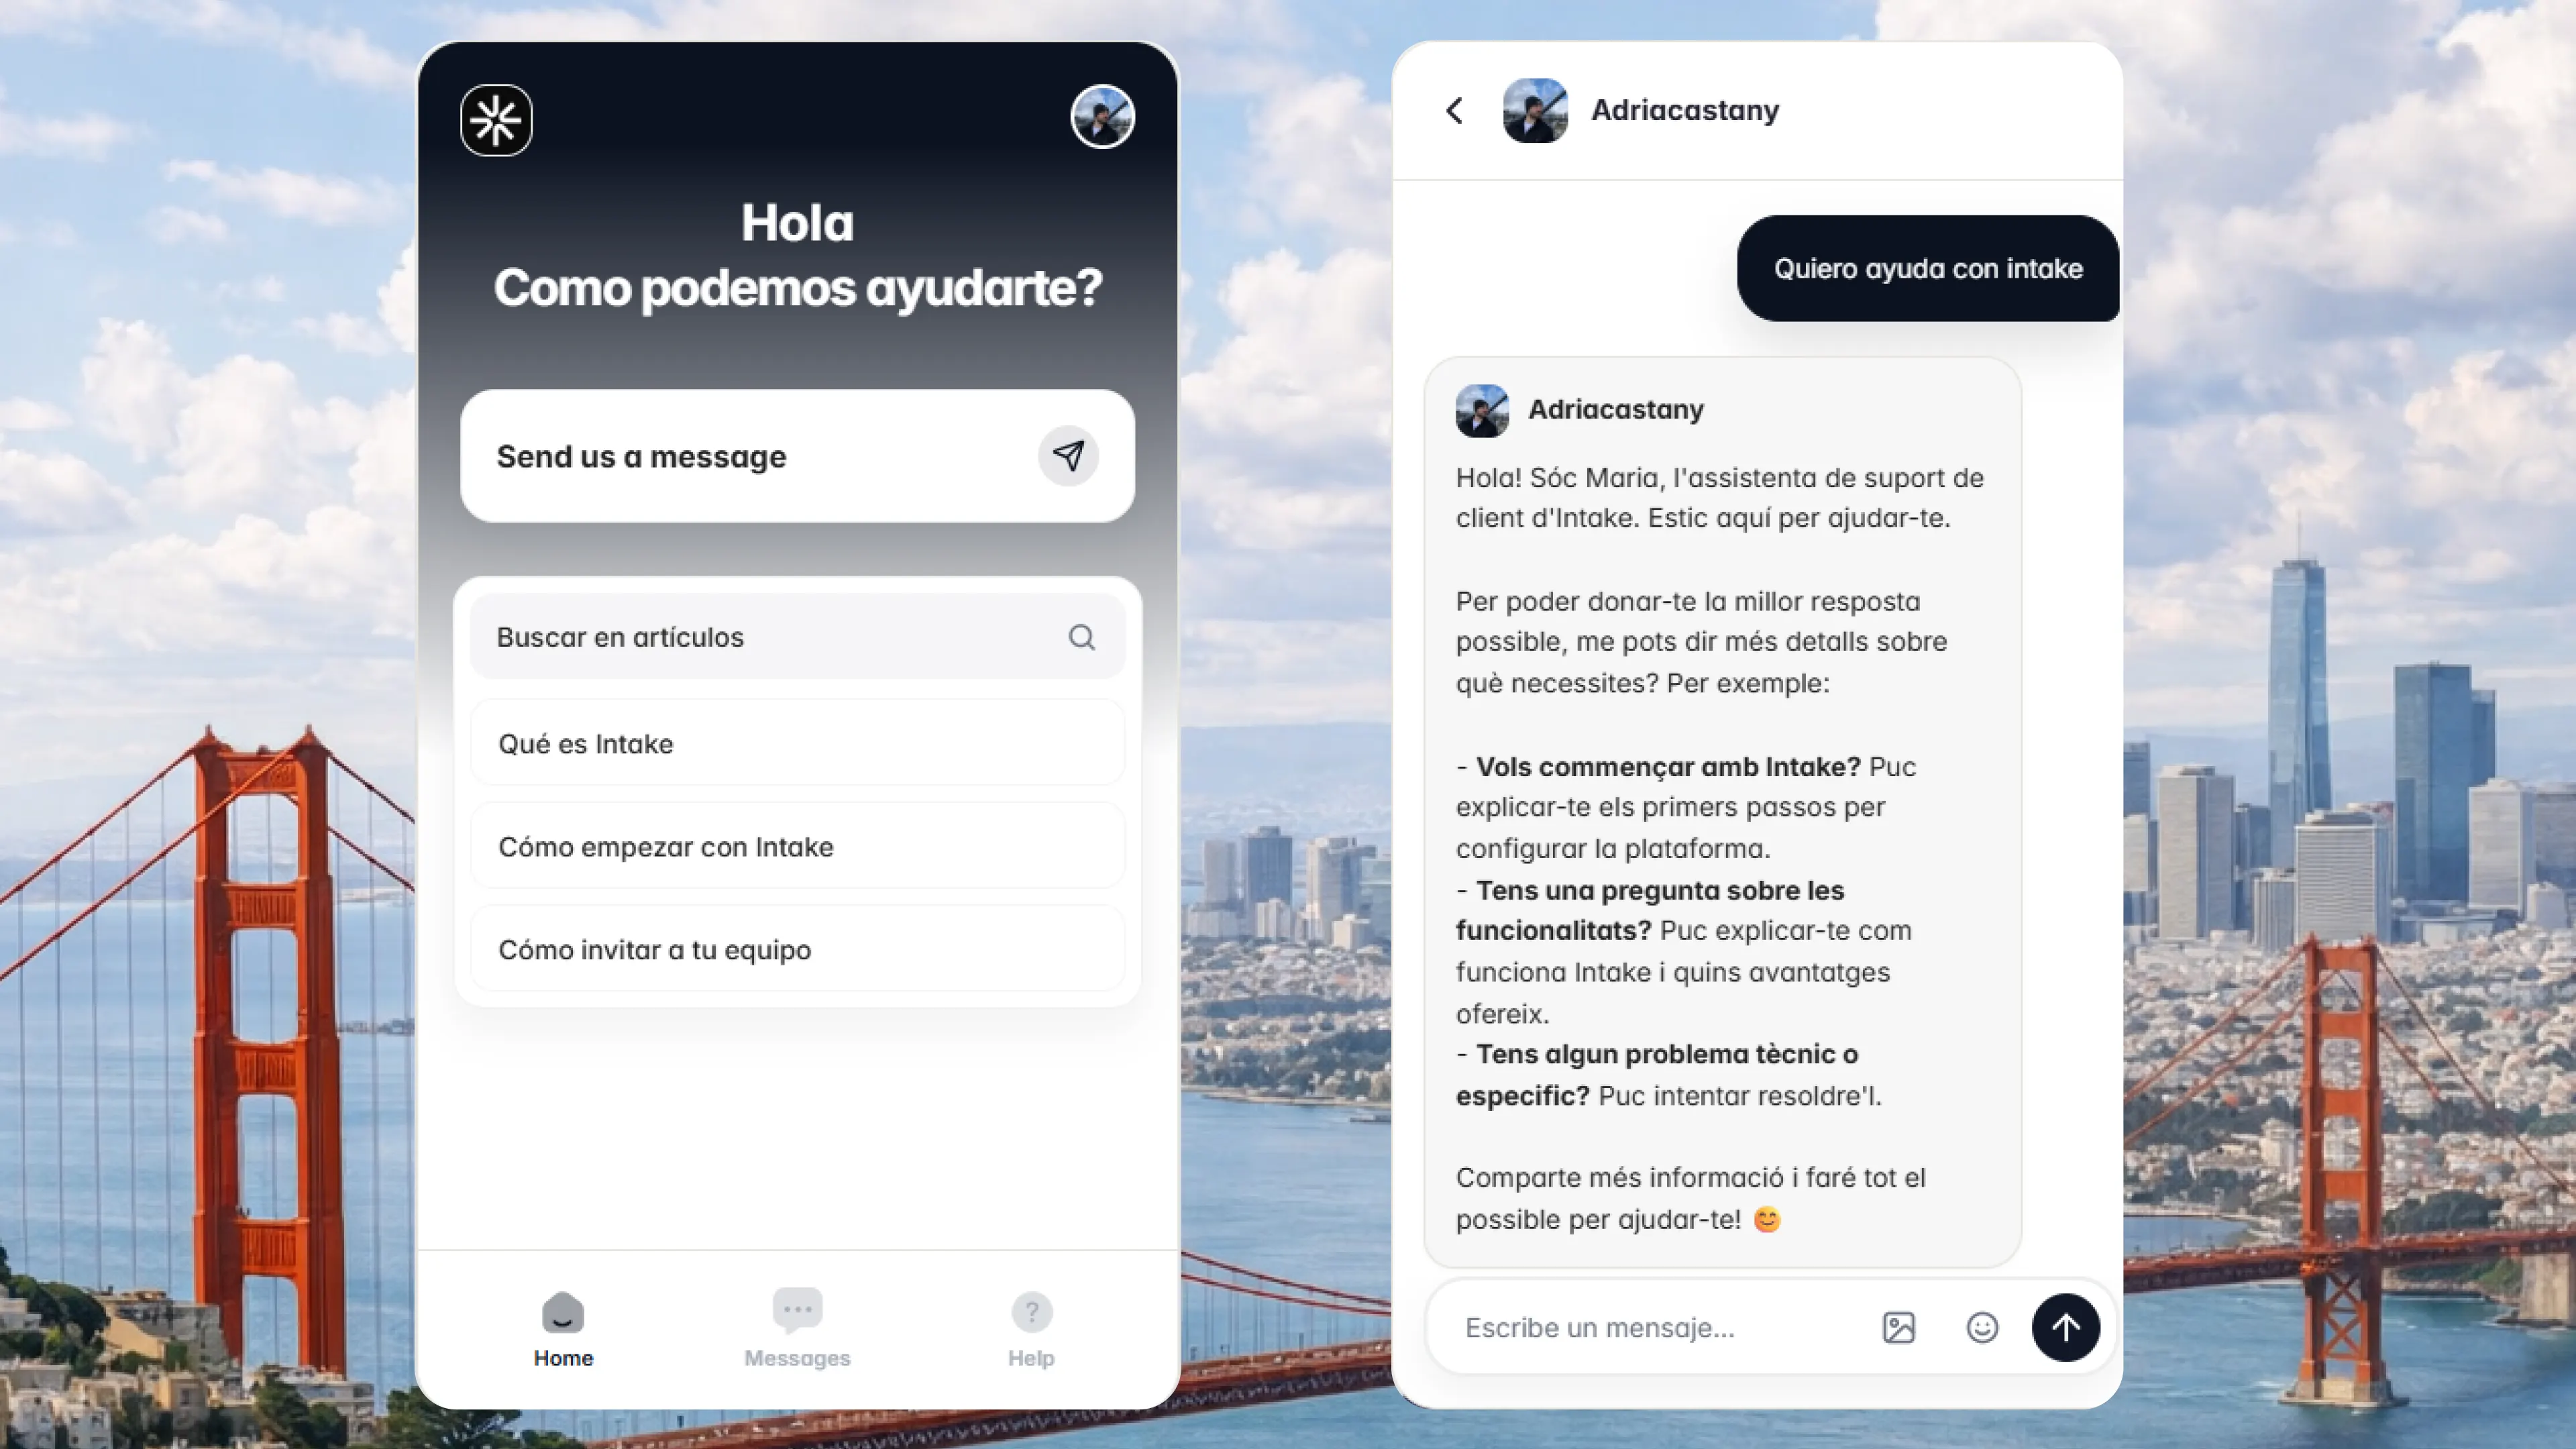The image size is (2576, 1449).
Task: Click the paper plane send icon
Action: (x=1068, y=456)
